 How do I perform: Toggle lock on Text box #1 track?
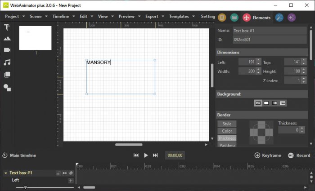(x=58, y=173)
